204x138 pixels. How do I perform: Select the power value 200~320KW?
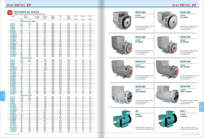(x=140, y=67)
